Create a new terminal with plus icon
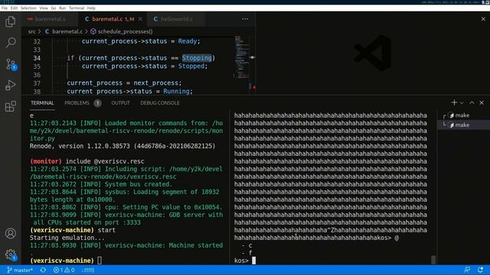Screen dimensions: 490x275 454,102
